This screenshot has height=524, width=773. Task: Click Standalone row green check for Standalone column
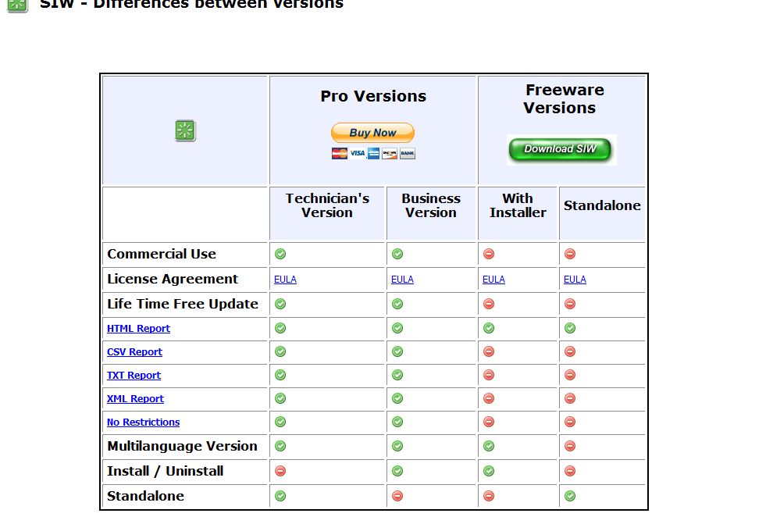tap(570, 496)
